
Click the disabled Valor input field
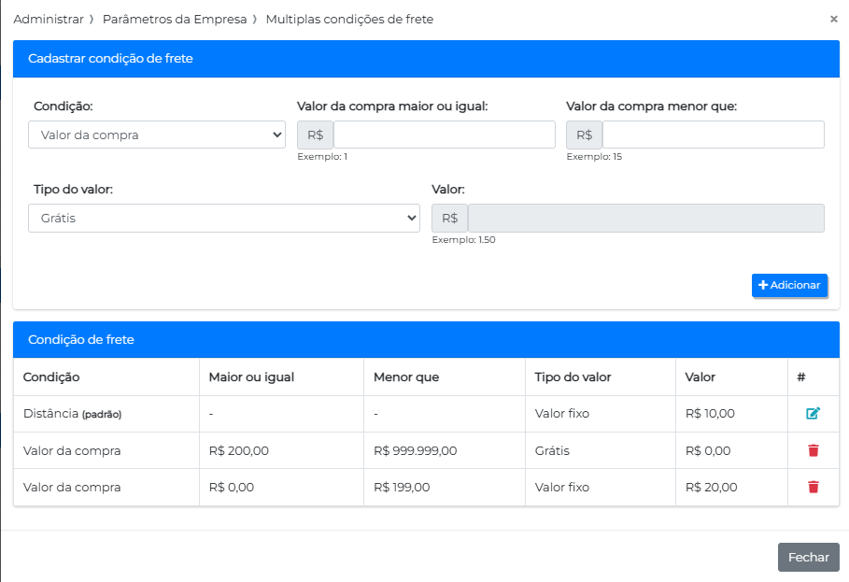[x=645, y=218]
